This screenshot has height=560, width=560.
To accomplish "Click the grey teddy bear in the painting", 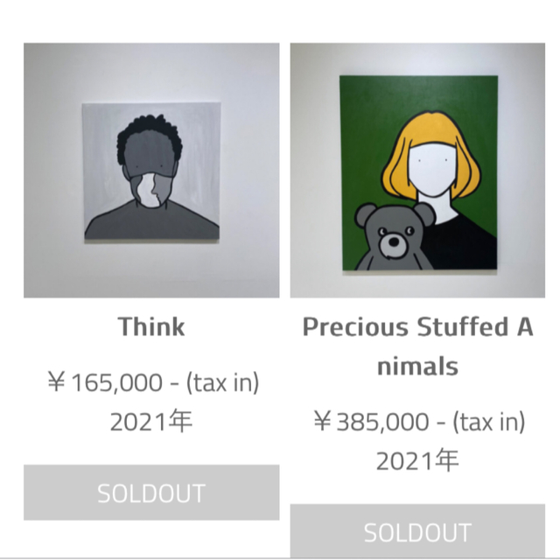I will 391,237.
